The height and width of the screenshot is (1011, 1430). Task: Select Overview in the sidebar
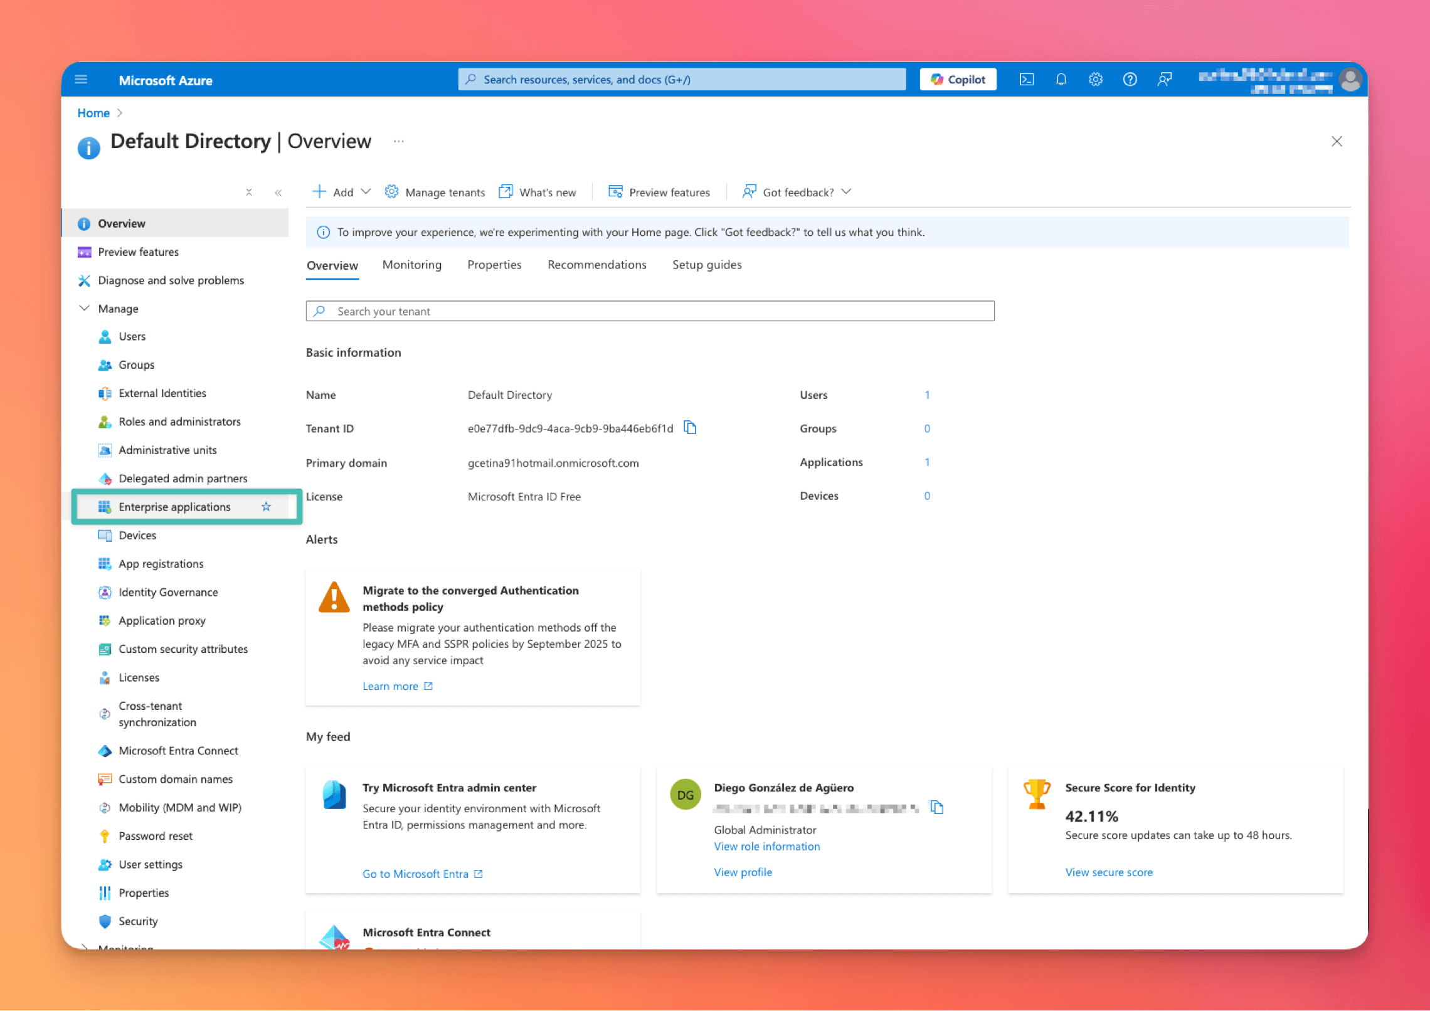pos(176,223)
